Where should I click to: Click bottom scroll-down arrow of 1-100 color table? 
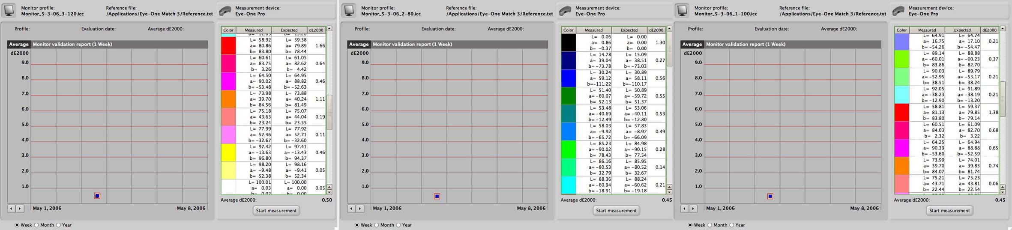pyautogui.click(x=1003, y=192)
